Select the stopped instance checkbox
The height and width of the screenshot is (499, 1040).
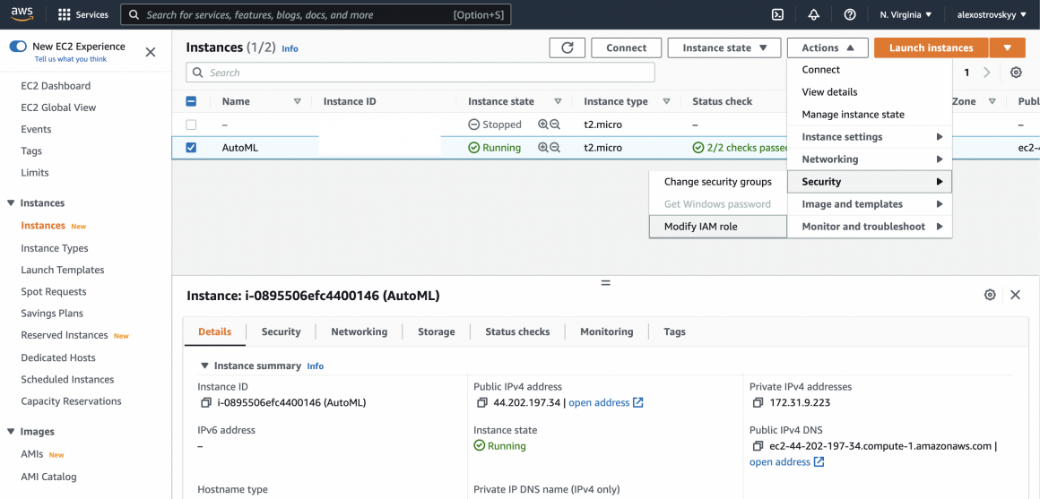[191, 125]
